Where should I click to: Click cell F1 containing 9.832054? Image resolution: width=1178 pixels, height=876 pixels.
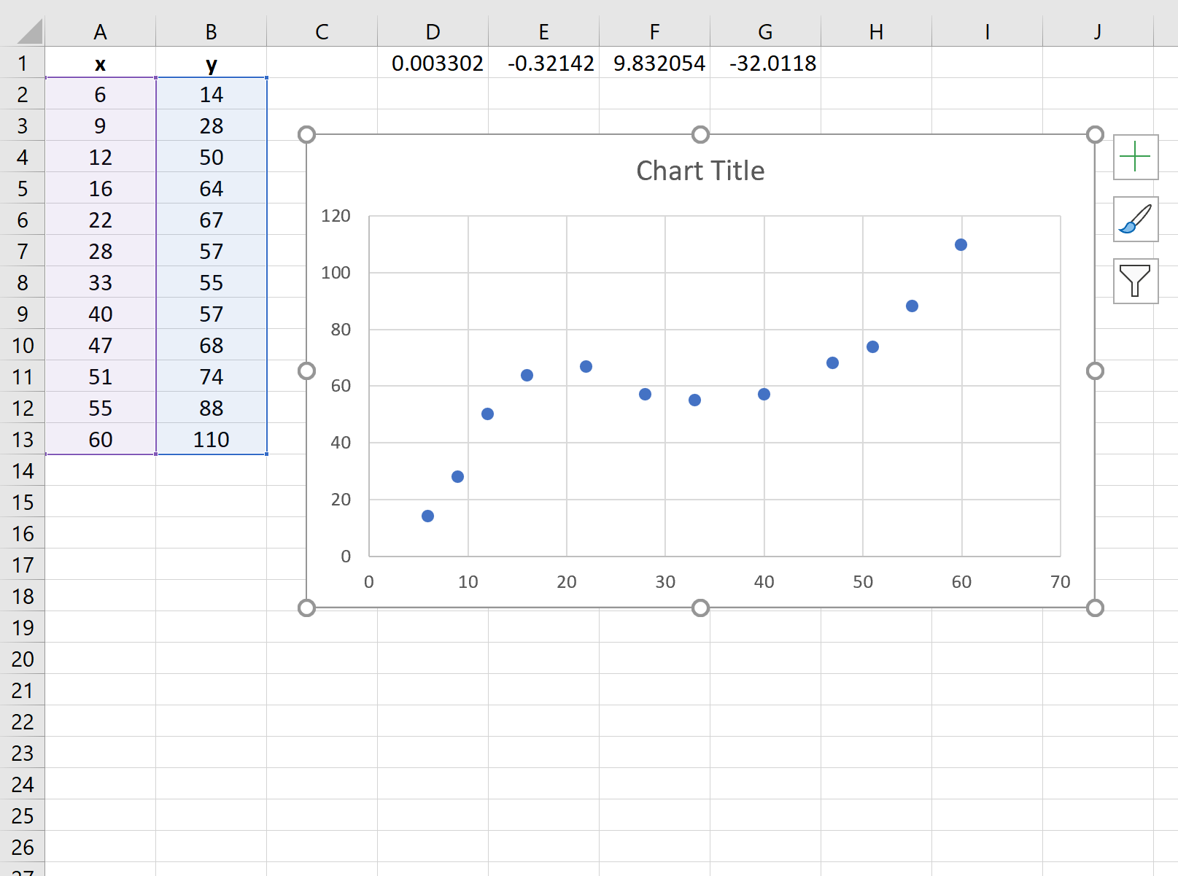pos(654,63)
